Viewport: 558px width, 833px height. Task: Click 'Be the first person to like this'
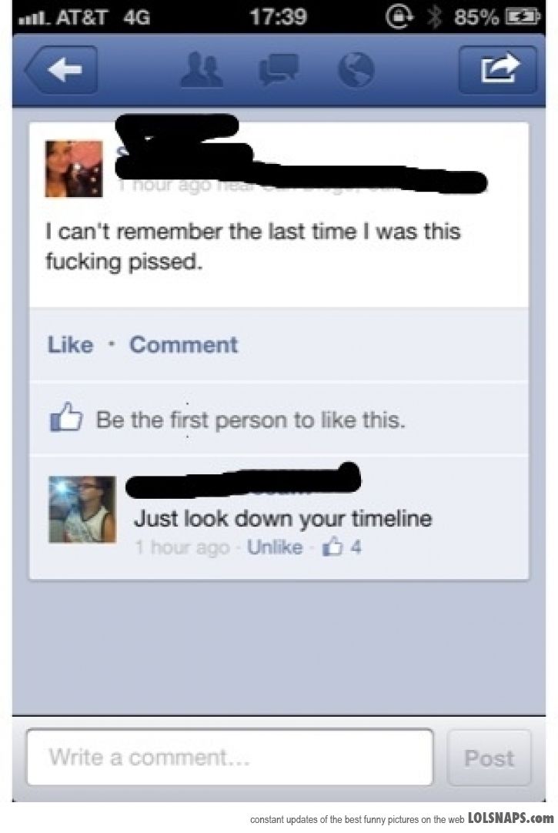[x=250, y=420]
